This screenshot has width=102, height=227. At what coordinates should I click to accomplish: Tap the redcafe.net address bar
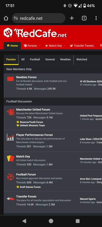[x=39, y=18]
